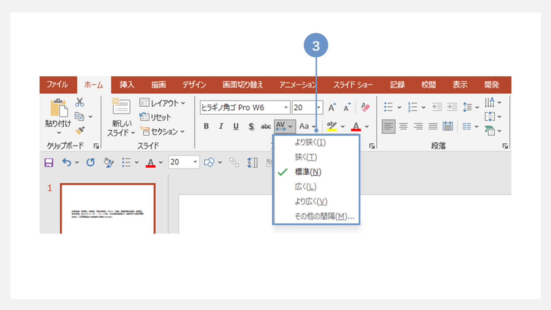Click the Arrange objects icon in quick toolbar
Image resolution: width=551 pixels, height=310 pixels.
pyautogui.click(x=234, y=162)
